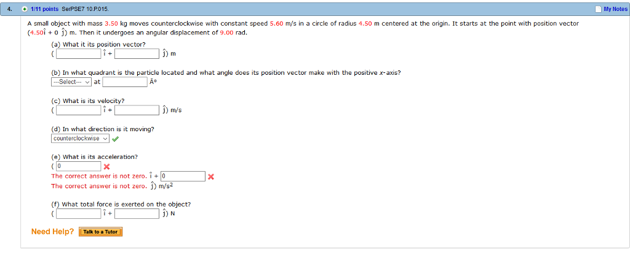Click the velocity i-component input field

(79, 110)
